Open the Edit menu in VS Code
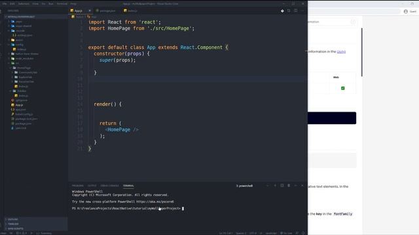The height and width of the screenshot is (235, 419). click(12, 4)
